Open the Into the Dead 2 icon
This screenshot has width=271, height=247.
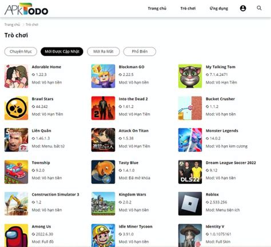pyautogui.click(x=103, y=108)
